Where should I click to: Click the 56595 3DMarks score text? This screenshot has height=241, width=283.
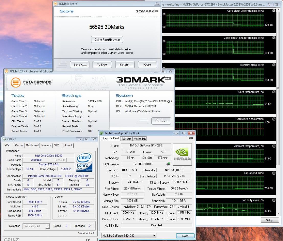107,27
